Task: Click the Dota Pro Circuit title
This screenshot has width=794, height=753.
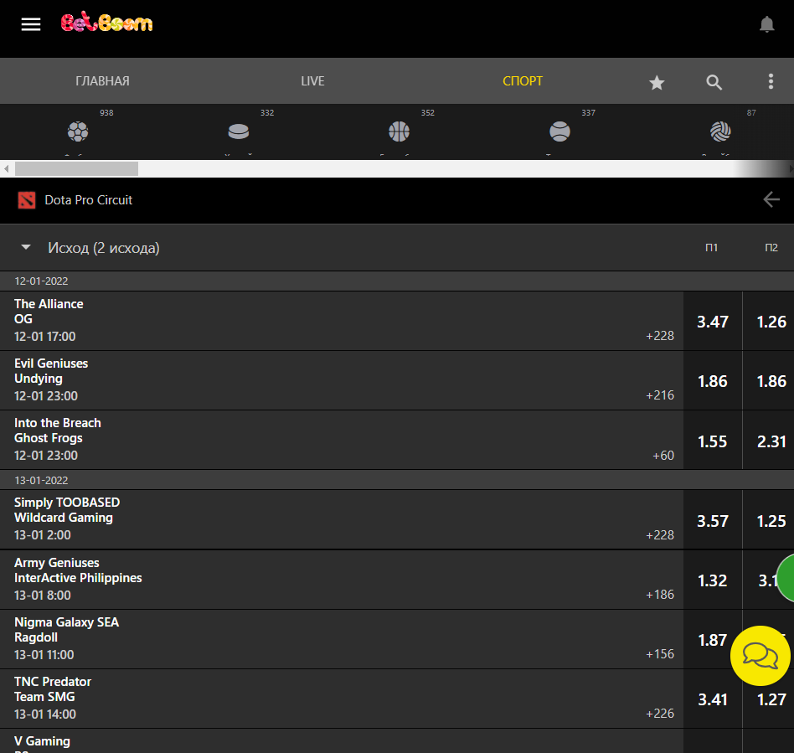Action: [89, 200]
